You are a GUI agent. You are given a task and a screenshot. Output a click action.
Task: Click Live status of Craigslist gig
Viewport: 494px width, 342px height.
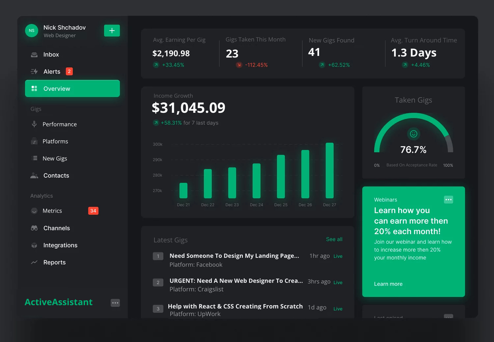click(x=338, y=282)
